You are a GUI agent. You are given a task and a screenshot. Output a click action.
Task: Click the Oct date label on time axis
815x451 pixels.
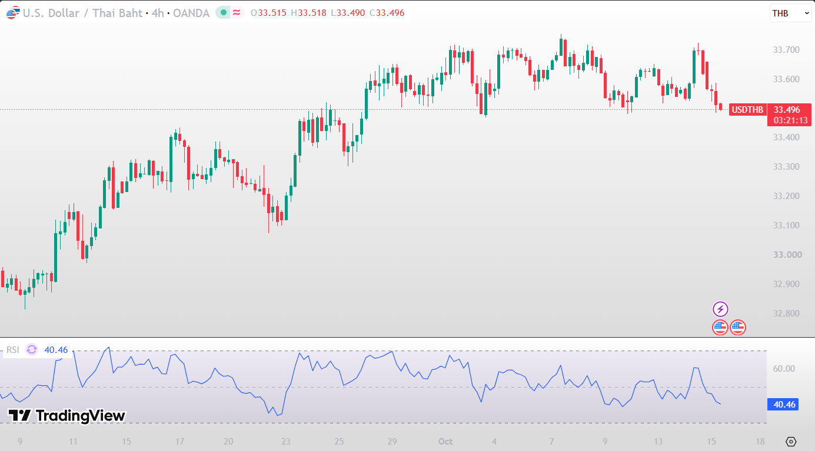[445, 441]
